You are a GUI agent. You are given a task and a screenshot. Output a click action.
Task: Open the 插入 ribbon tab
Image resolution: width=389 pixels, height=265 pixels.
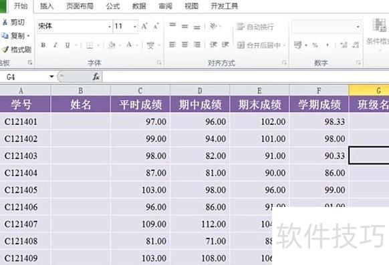coord(47,6)
